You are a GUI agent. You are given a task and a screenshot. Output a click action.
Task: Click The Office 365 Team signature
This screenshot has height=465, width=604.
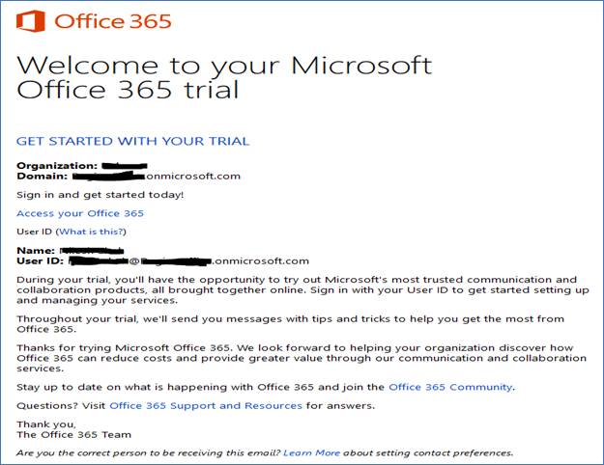coord(74,435)
